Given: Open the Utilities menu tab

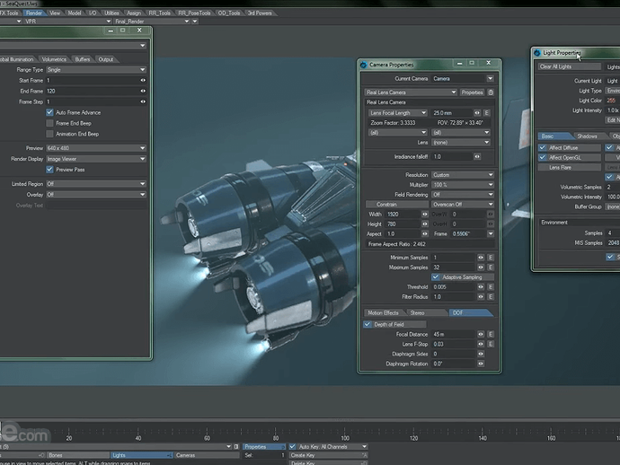Looking at the screenshot, I should [111, 13].
